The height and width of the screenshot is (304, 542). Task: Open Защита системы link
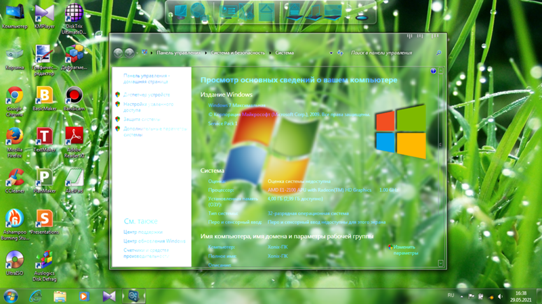point(142,120)
